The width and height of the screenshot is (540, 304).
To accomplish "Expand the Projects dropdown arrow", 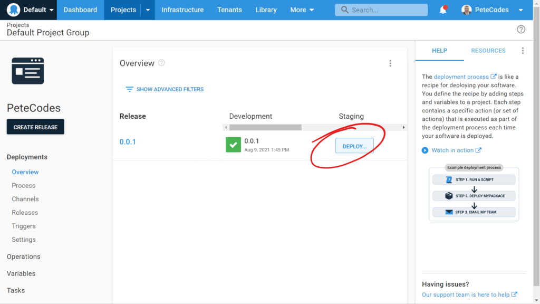I will point(148,10).
